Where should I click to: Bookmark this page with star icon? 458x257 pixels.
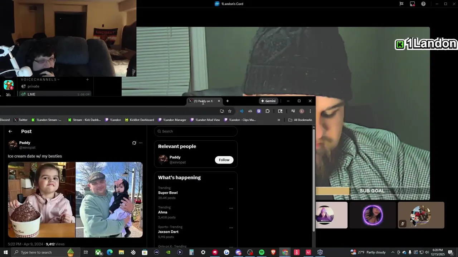click(x=230, y=111)
